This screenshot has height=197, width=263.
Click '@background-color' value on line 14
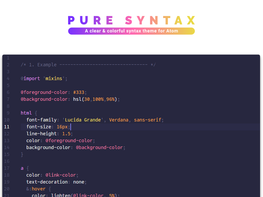tap(99, 147)
